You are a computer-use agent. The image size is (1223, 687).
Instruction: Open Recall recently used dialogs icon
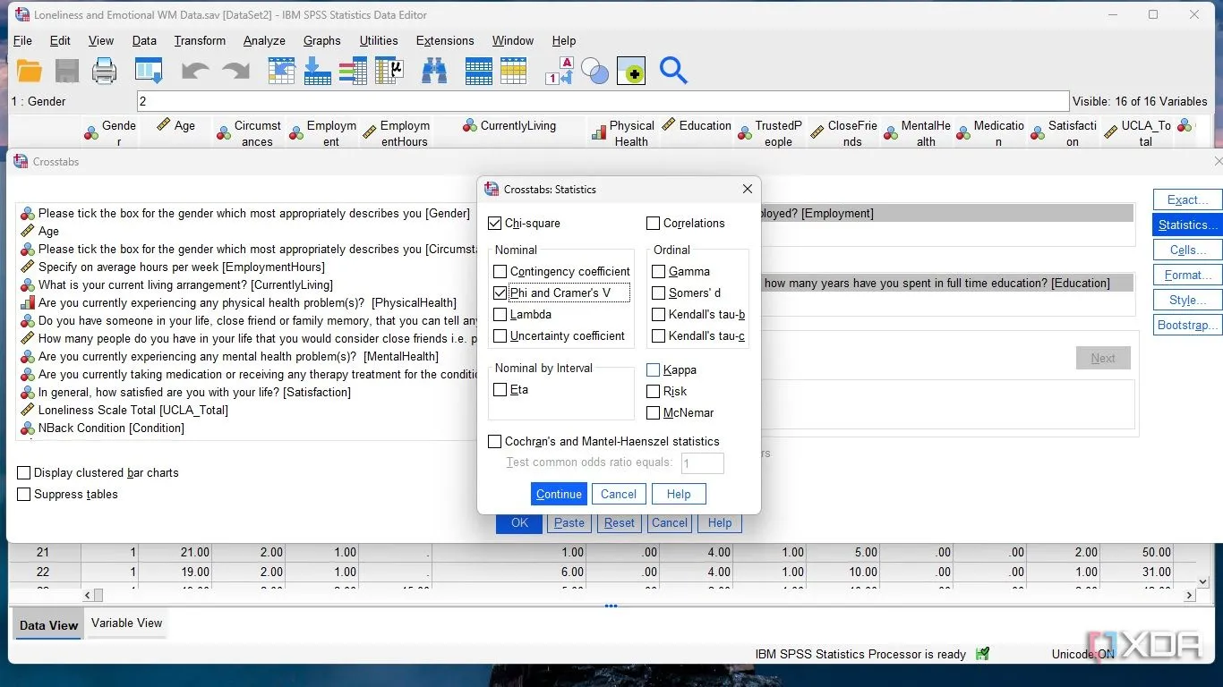pyautogui.click(x=149, y=71)
